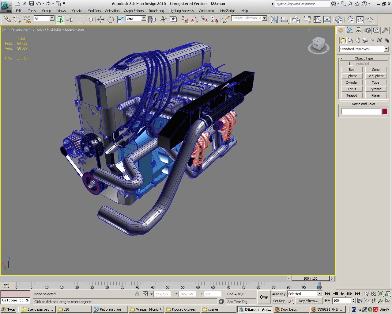Click the Quick Render teapot icon
Screen dimensions: 392x314
[370, 20]
